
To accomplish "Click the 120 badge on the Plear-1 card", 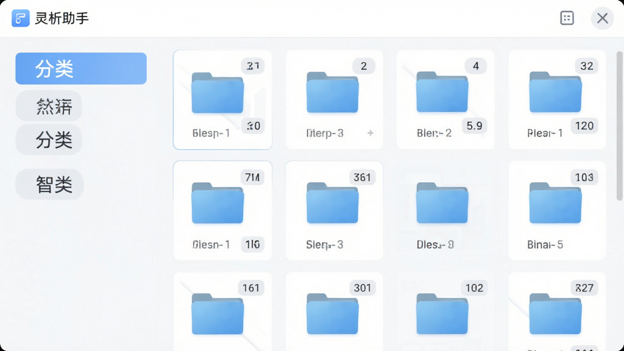I will pyautogui.click(x=584, y=126).
